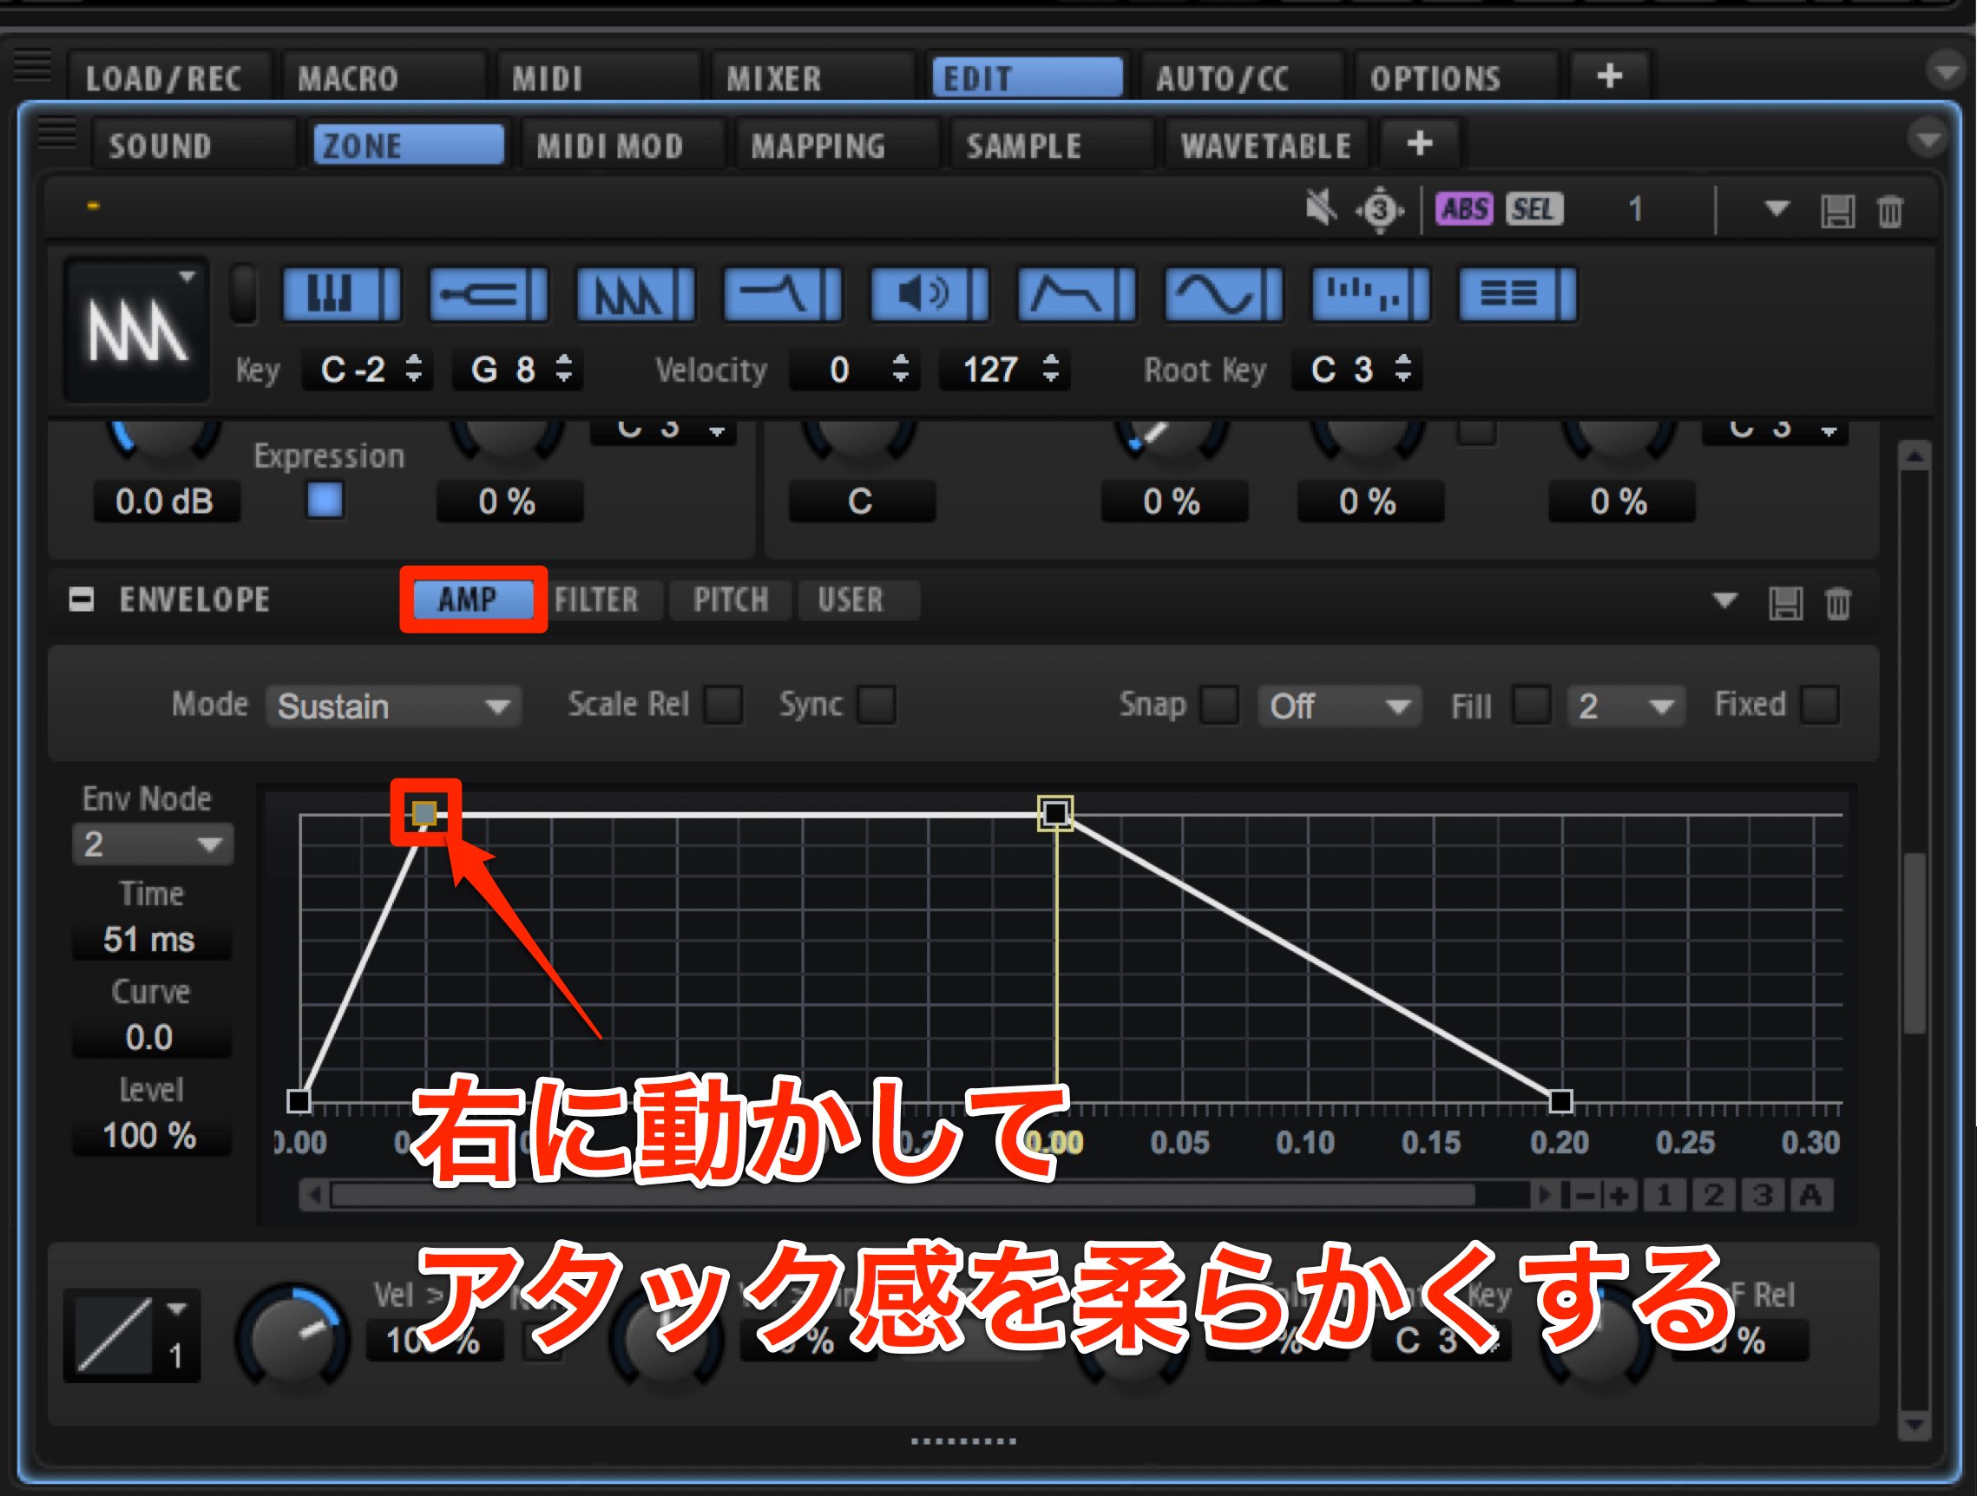Open the Fill value 2 dropdown
The image size is (1977, 1496).
coord(1626,706)
